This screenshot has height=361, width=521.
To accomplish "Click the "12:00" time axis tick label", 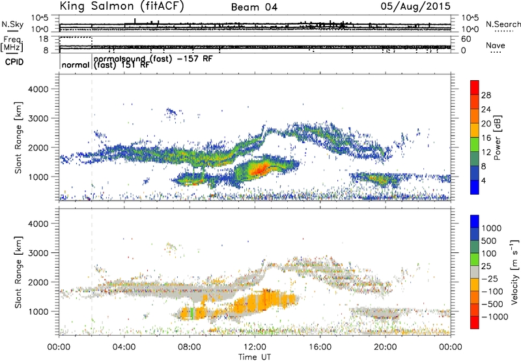I will point(255,347).
